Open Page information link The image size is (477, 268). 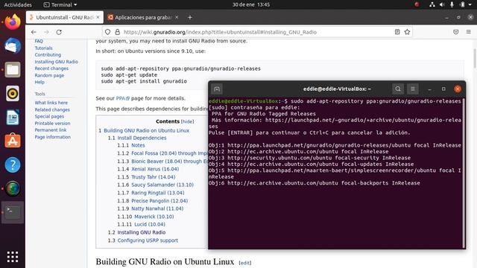[x=53, y=137]
